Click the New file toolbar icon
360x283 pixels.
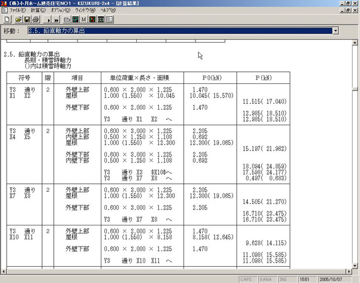click(x=7, y=20)
